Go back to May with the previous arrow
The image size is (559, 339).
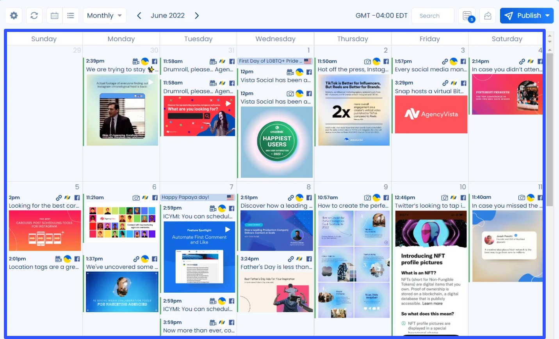tap(139, 16)
